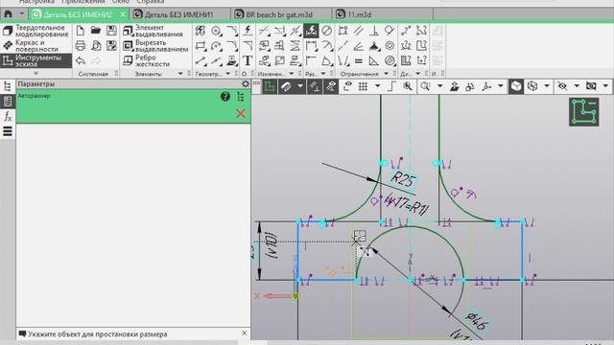Viewport: 614px width, 345px height.
Task: Select the angular dimension tool
Action: (x=326, y=60)
